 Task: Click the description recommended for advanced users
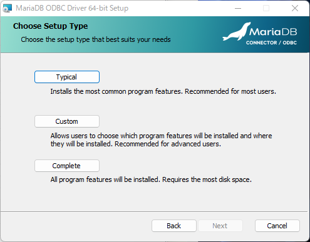[x=161, y=140]
